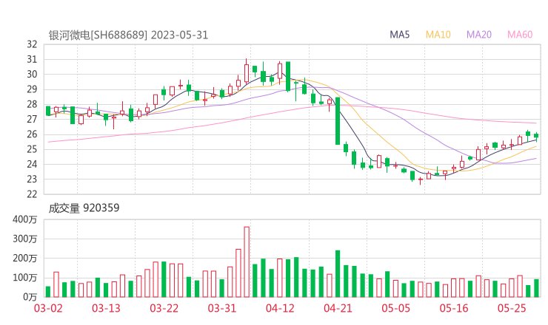Click the price axis value 27

pos(32,119)
